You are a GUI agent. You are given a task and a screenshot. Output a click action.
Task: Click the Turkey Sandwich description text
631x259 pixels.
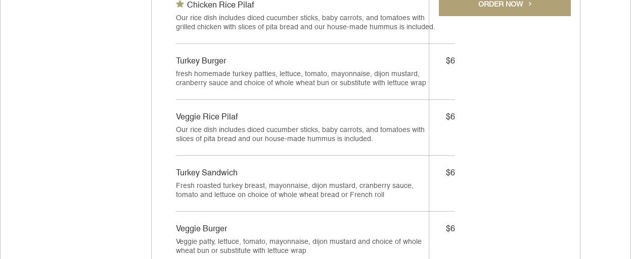click(x=295, y=190)
